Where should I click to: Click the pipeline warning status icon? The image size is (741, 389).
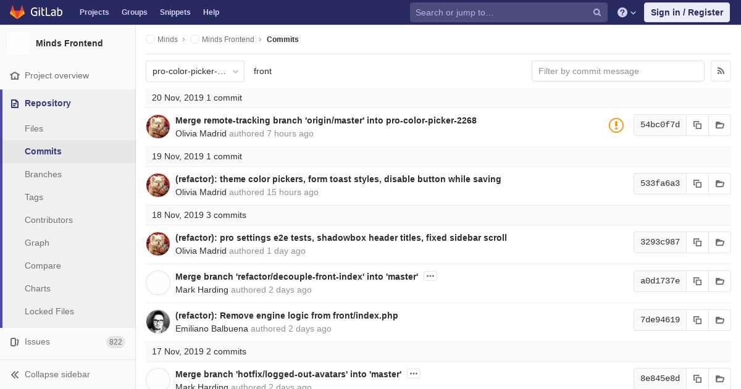coord(616,125)
